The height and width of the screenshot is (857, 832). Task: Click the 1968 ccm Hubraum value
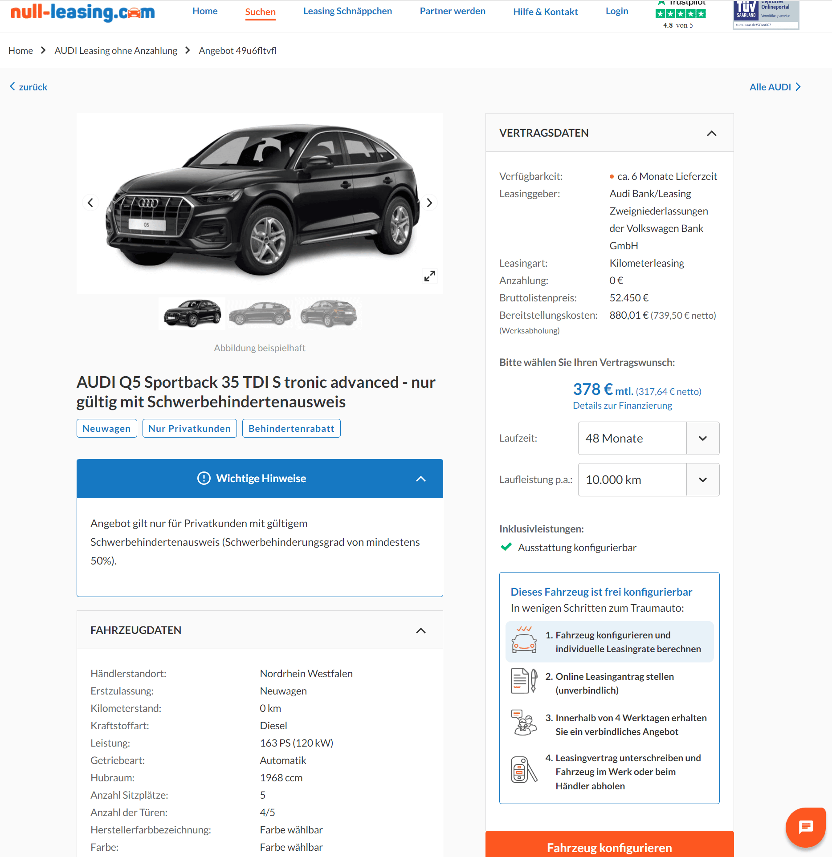point(281,778)
